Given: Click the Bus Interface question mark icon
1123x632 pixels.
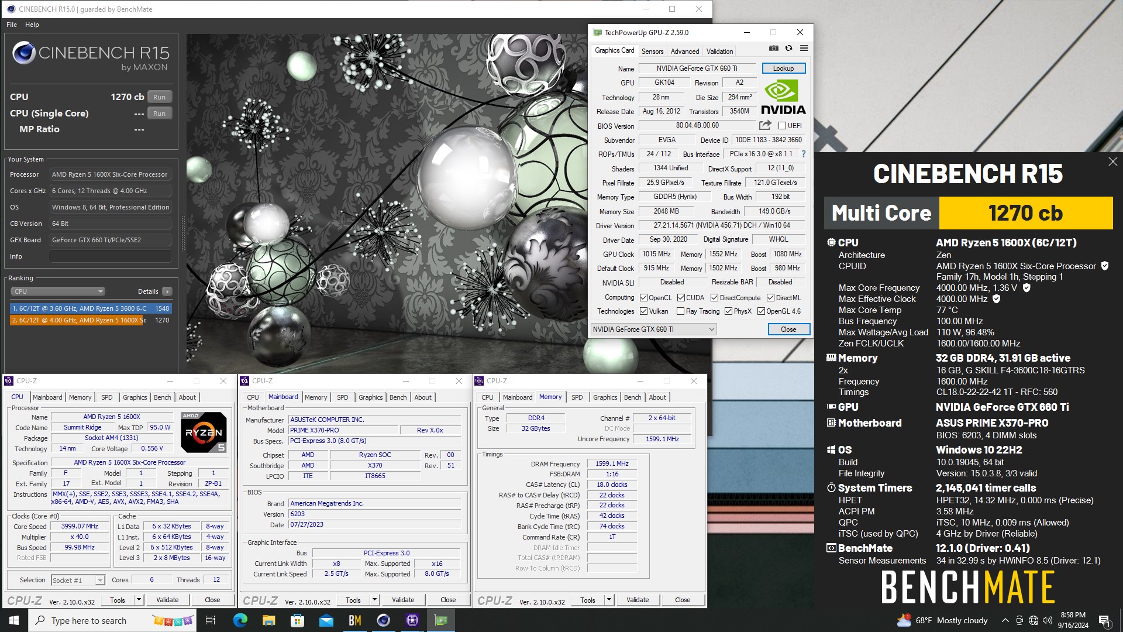Looking at the screenshot, I should click(804, 154).
